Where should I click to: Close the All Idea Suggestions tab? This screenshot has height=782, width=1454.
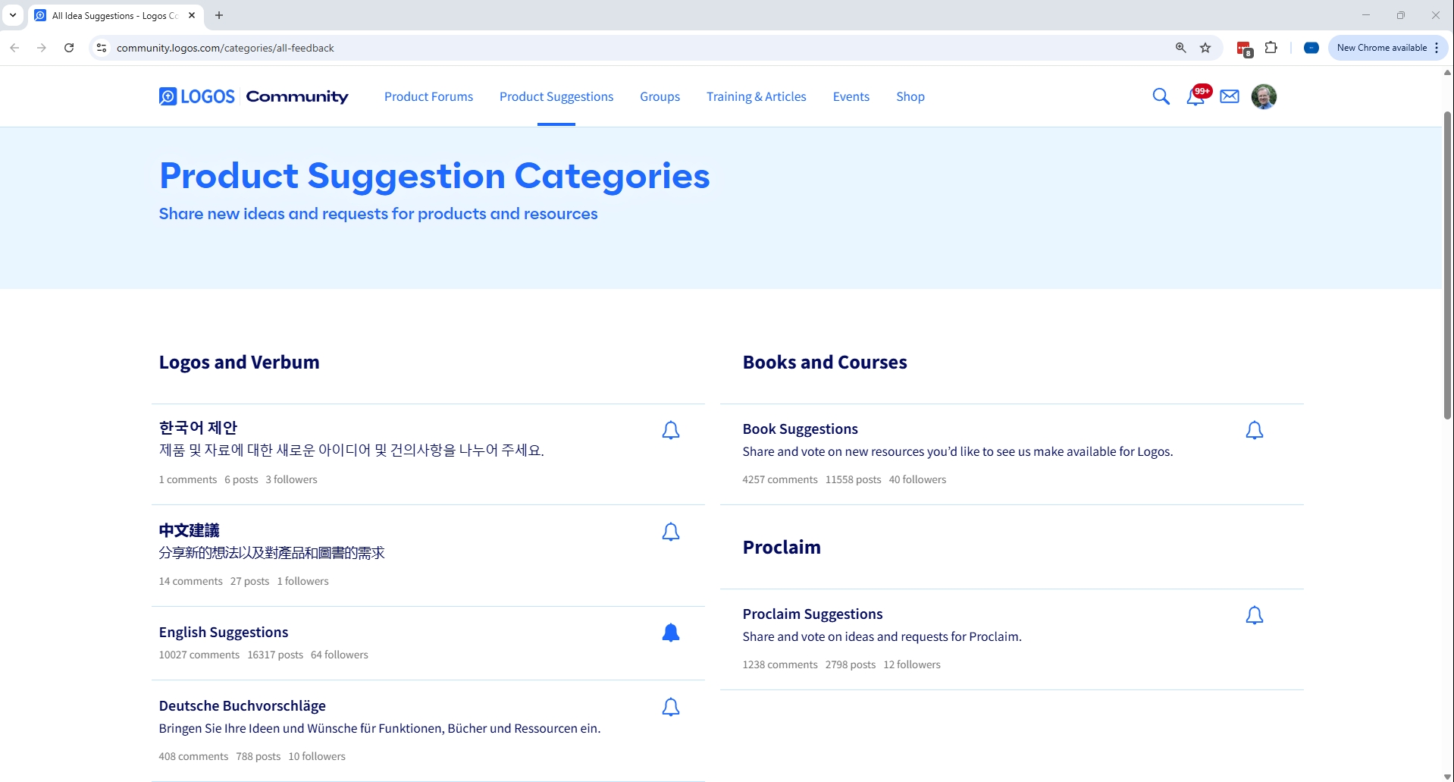[192, 15]
